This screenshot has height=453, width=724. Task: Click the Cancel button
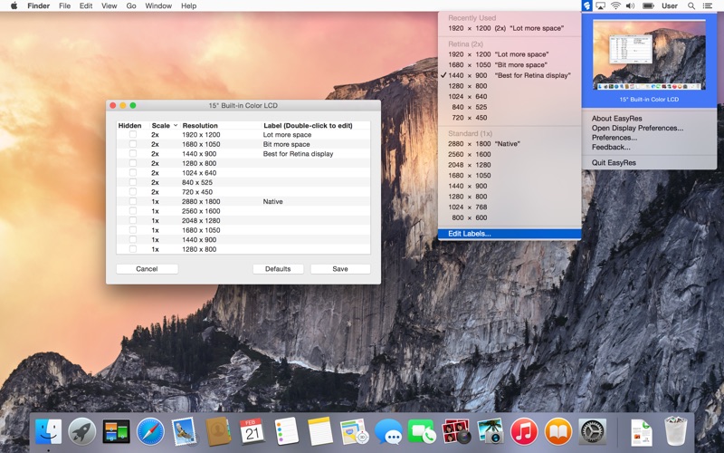(x=147, y=268)
